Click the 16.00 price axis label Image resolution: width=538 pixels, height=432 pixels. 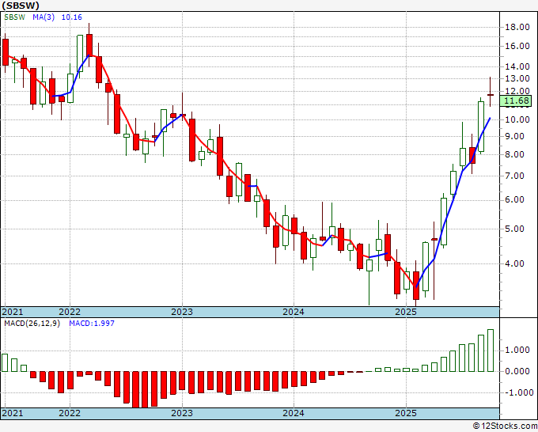click(x=517, y=47)
